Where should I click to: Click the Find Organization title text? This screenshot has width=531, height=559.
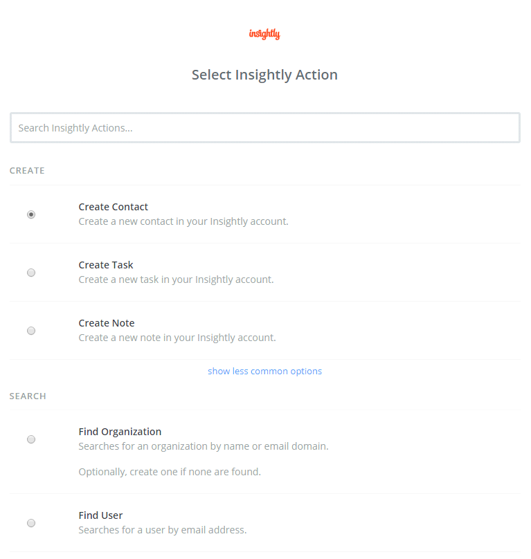click(120, 432)
